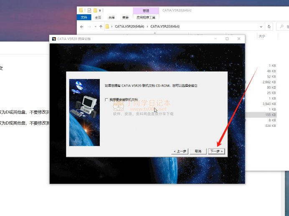Click the Explorer folder icon in title bar
The image size is (289, 216).
pyautogui.click(x=81, y=10)
